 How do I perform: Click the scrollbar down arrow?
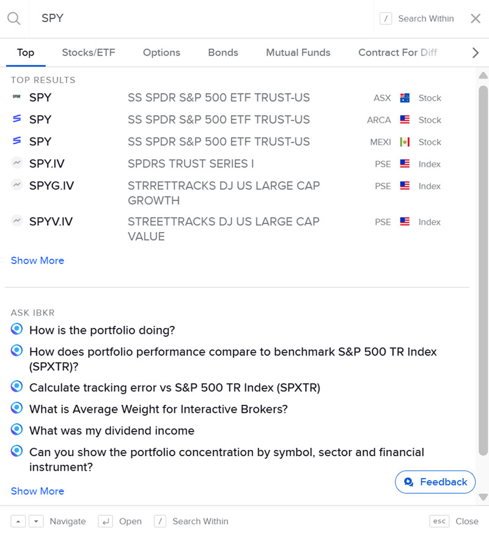pos(483,497)
